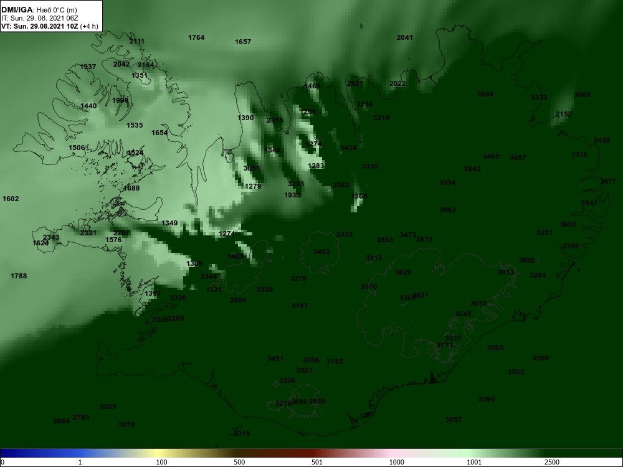This screenshot has height=467, width=623.
Task: Click the map value 3394
Action: pos(447,182)
